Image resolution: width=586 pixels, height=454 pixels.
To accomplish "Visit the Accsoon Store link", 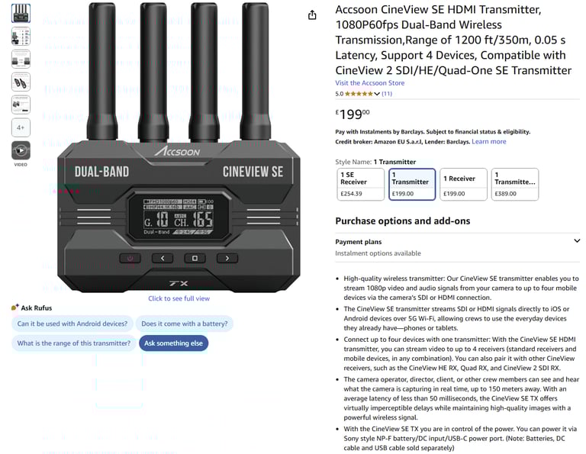I will (x=369, y=83).
